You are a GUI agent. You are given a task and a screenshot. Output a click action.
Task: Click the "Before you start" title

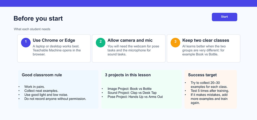pyautogui.click(x=38, y=18)
